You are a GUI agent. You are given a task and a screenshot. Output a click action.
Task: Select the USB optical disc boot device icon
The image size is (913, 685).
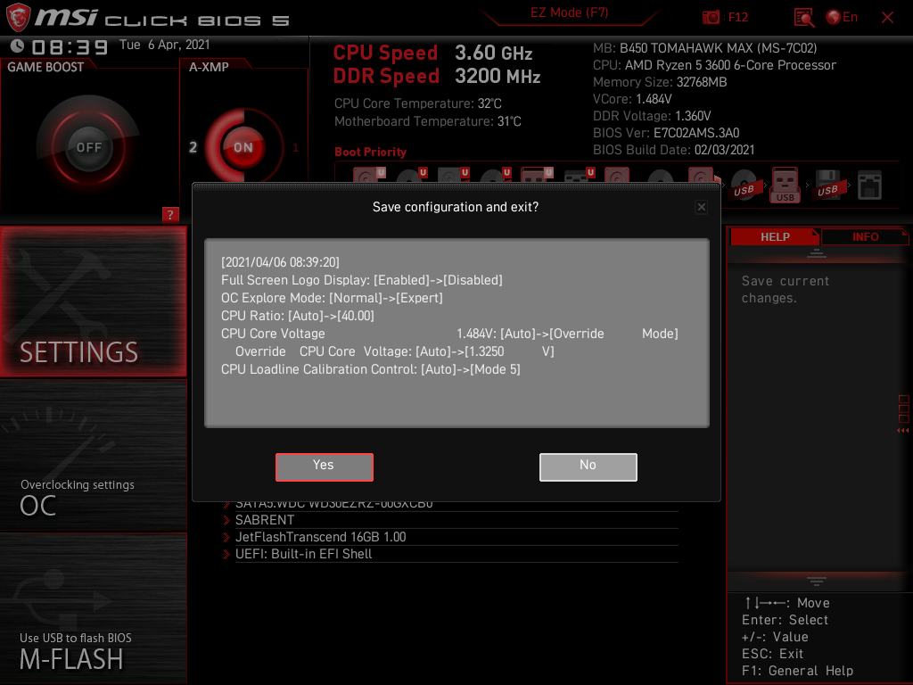tap(744, 186)
